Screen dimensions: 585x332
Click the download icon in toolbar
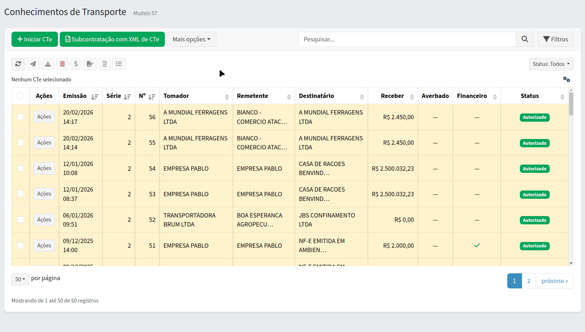[x=48, y=64]
